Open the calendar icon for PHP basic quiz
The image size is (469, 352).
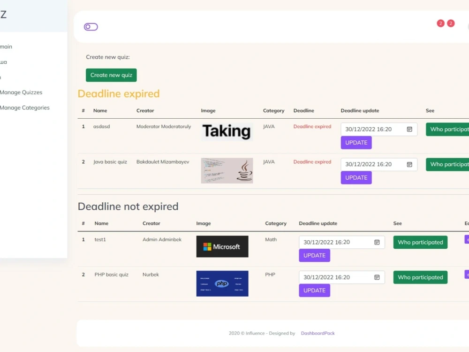377,277
